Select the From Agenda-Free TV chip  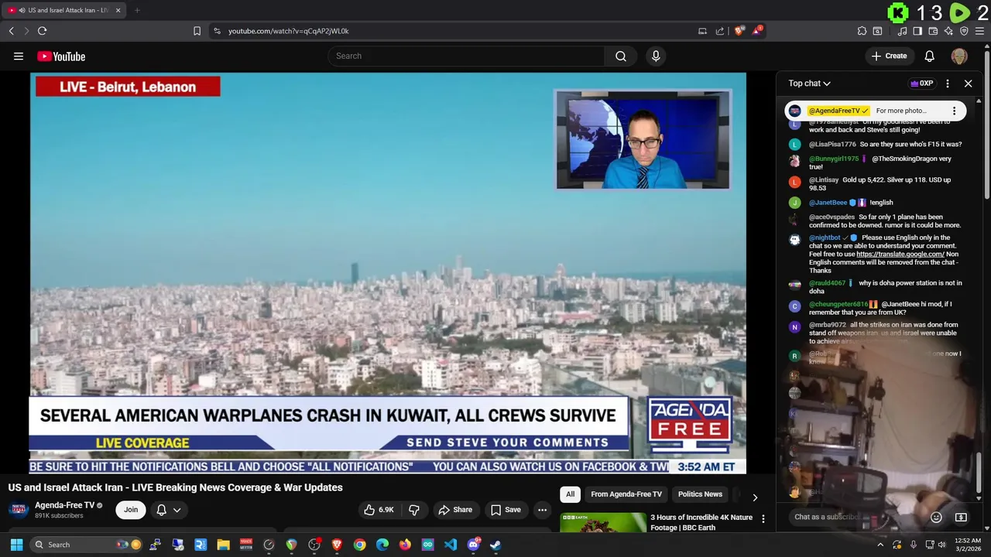pyautogui.click(x=626, y=494)
